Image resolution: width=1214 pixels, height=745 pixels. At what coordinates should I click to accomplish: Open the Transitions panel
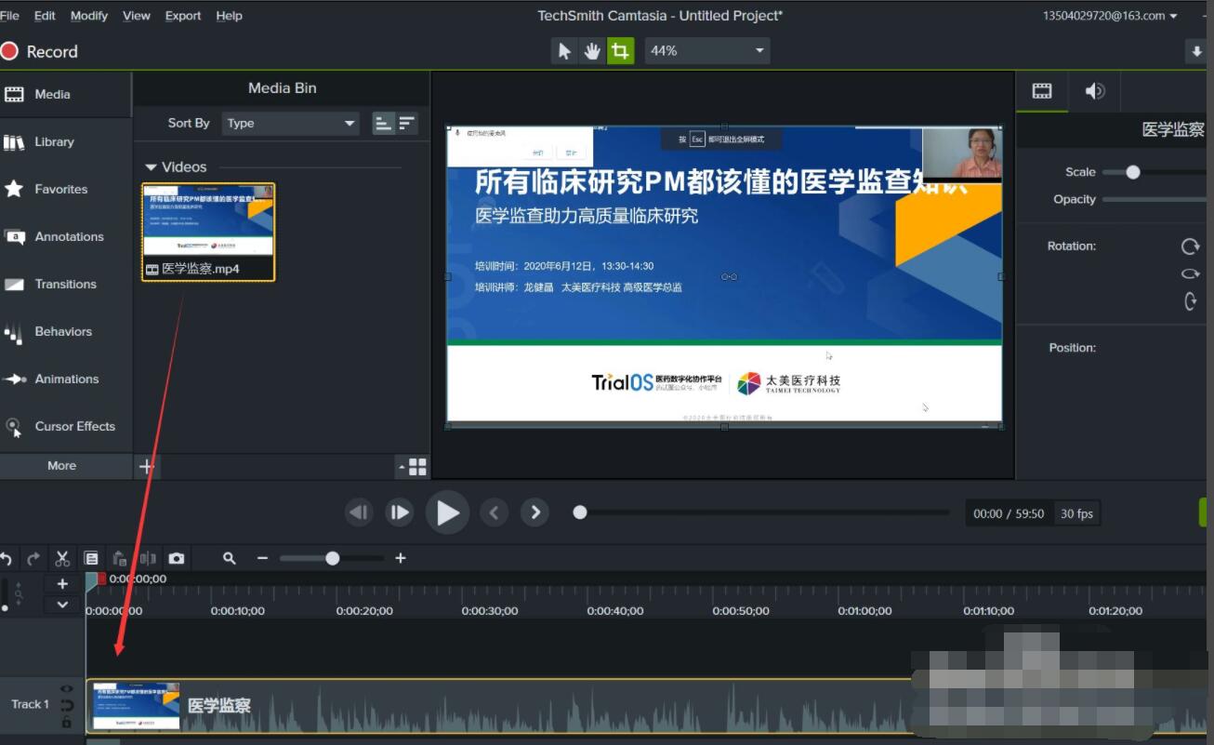tap(64, 284)
